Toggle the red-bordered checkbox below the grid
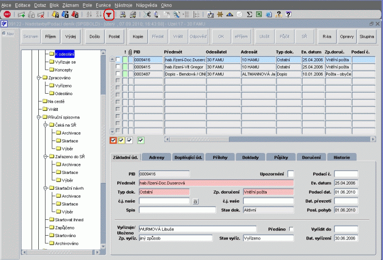Viewport: 383px width, 260px height. [x=113, y=140]
